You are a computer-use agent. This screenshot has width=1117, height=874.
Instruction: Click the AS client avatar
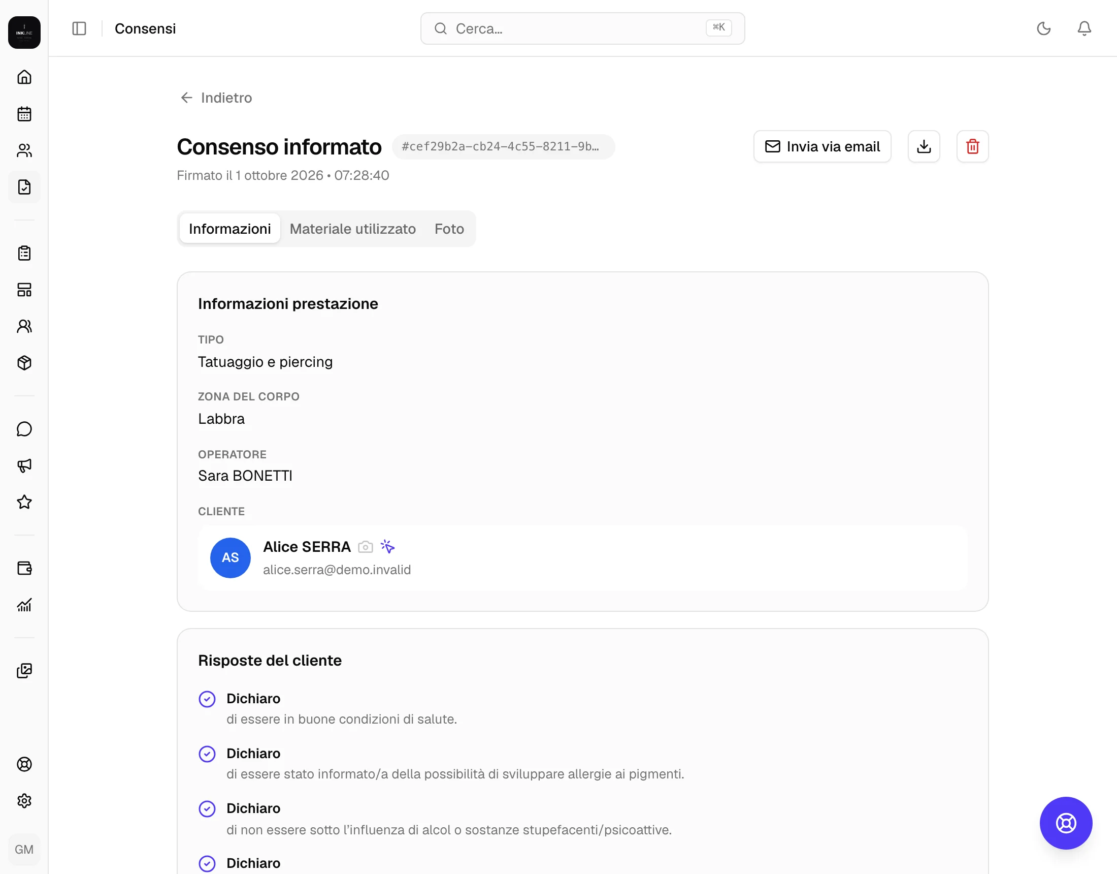230,557
